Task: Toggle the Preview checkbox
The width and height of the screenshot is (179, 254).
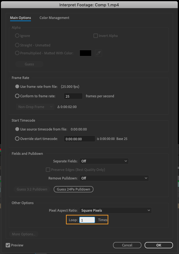Action: coord(8,245)
